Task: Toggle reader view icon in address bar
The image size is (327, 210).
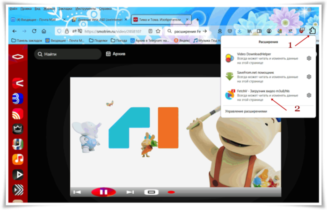Action: point(150,31)
